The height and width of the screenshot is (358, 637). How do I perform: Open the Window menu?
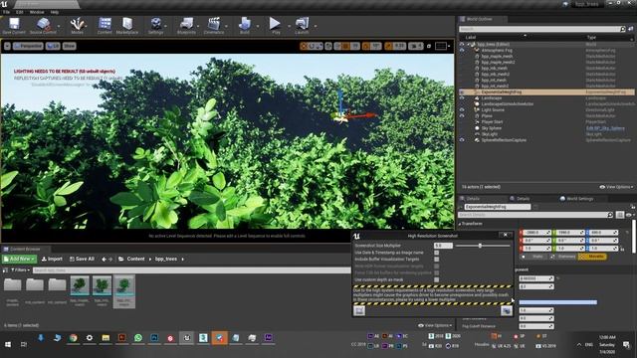(x=37, y=12)
